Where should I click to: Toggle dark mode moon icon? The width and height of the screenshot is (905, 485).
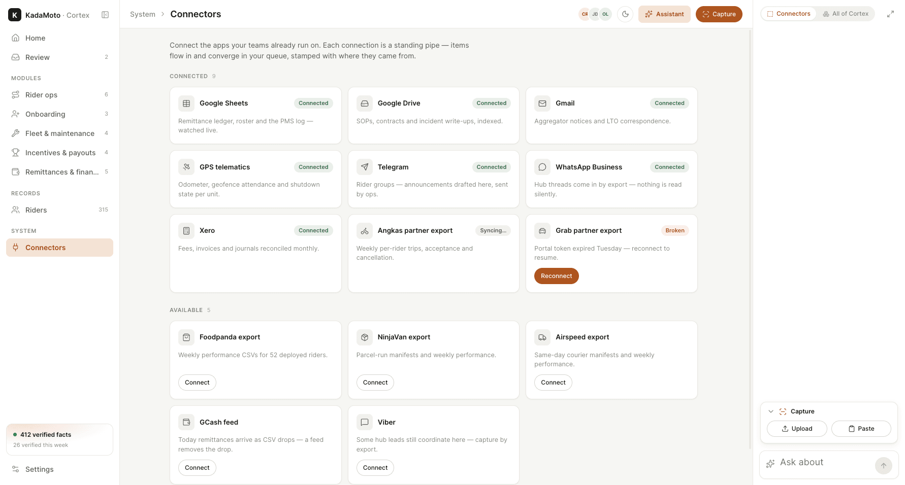626,14
